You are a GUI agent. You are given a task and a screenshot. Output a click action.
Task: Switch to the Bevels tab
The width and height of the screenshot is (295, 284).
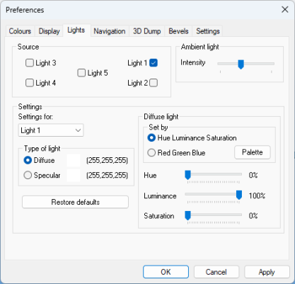[x=178, y=31]
